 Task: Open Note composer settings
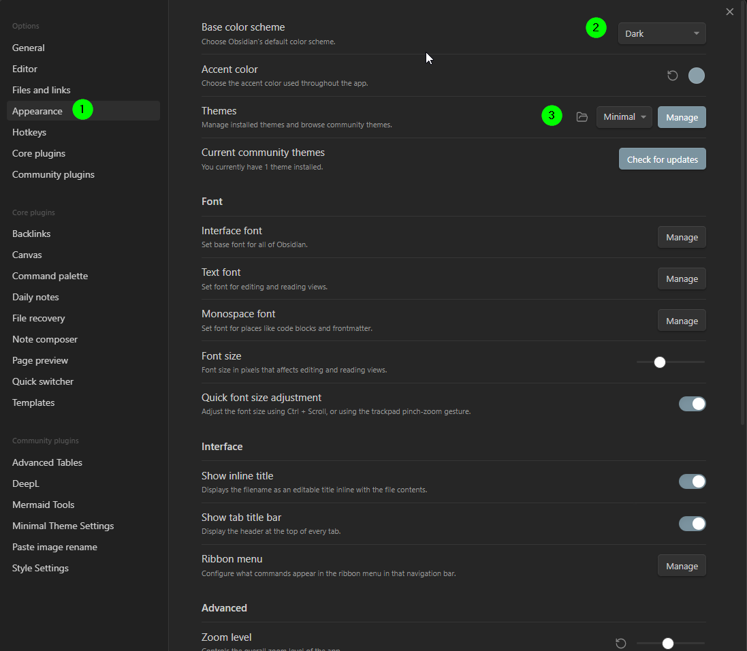point(83,339)
